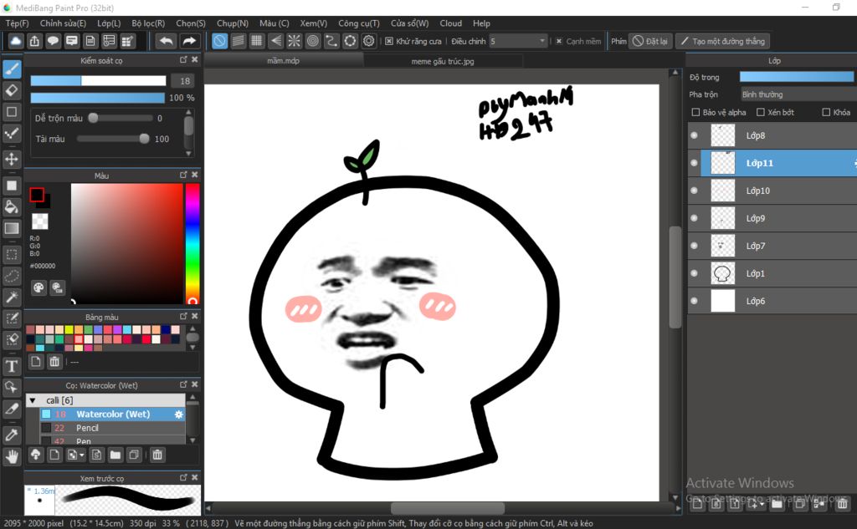This screenshot has height=529, width=857.
Task: Select the Pencil brush
Action: pos(113,428)
